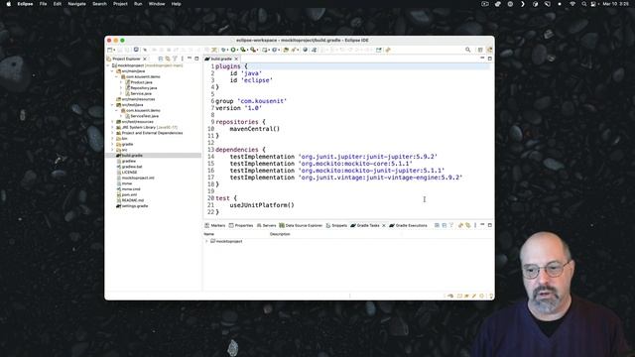The image size is (635, 357).
Task: Maximize the Gradle Tasks bottom panel
Action: click(490, 225)
